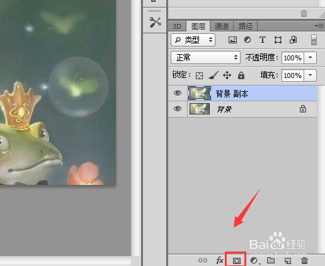
Task: Filter layers by pixel layers icon
Action: 232,40
